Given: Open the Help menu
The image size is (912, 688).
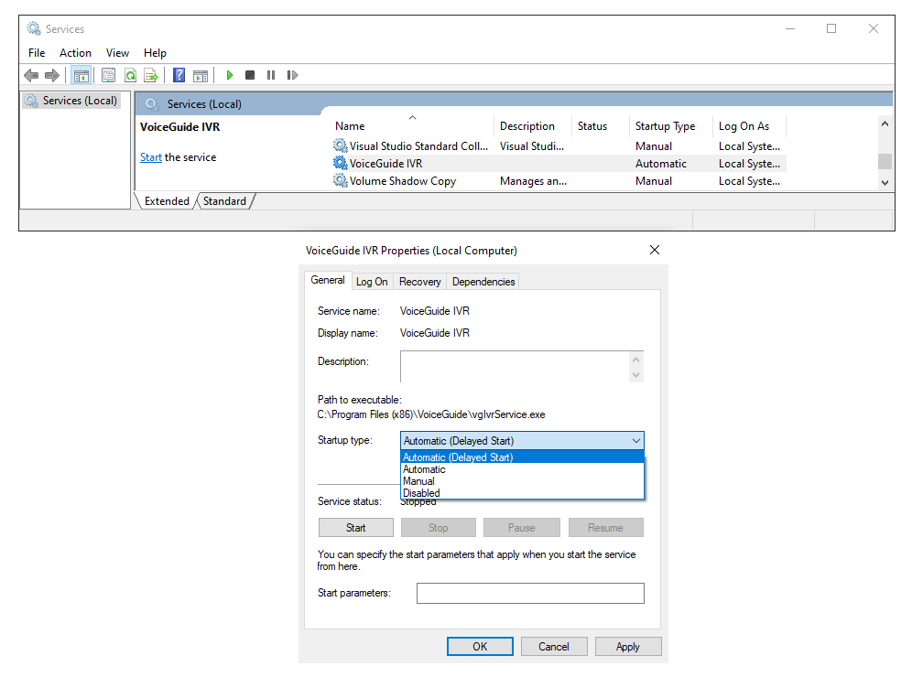Looking at the screenshot, I should [x=155, y=53].
